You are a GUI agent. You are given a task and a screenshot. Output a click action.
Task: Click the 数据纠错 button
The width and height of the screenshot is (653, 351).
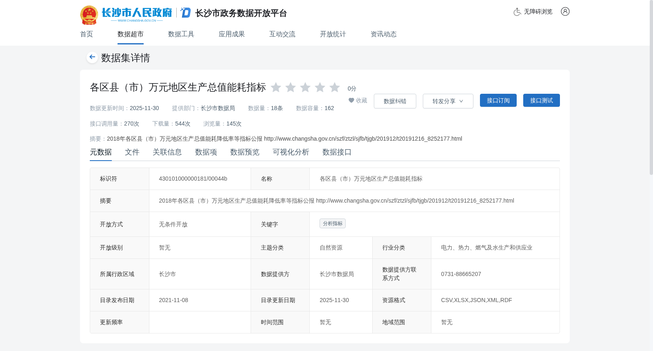click(395, 101)
